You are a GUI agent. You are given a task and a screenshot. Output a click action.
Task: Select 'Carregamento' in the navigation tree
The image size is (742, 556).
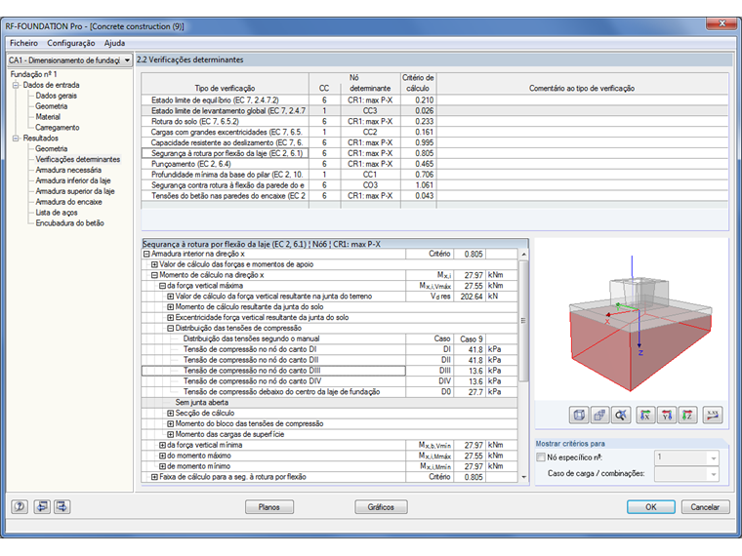click(x=58, y=128)
